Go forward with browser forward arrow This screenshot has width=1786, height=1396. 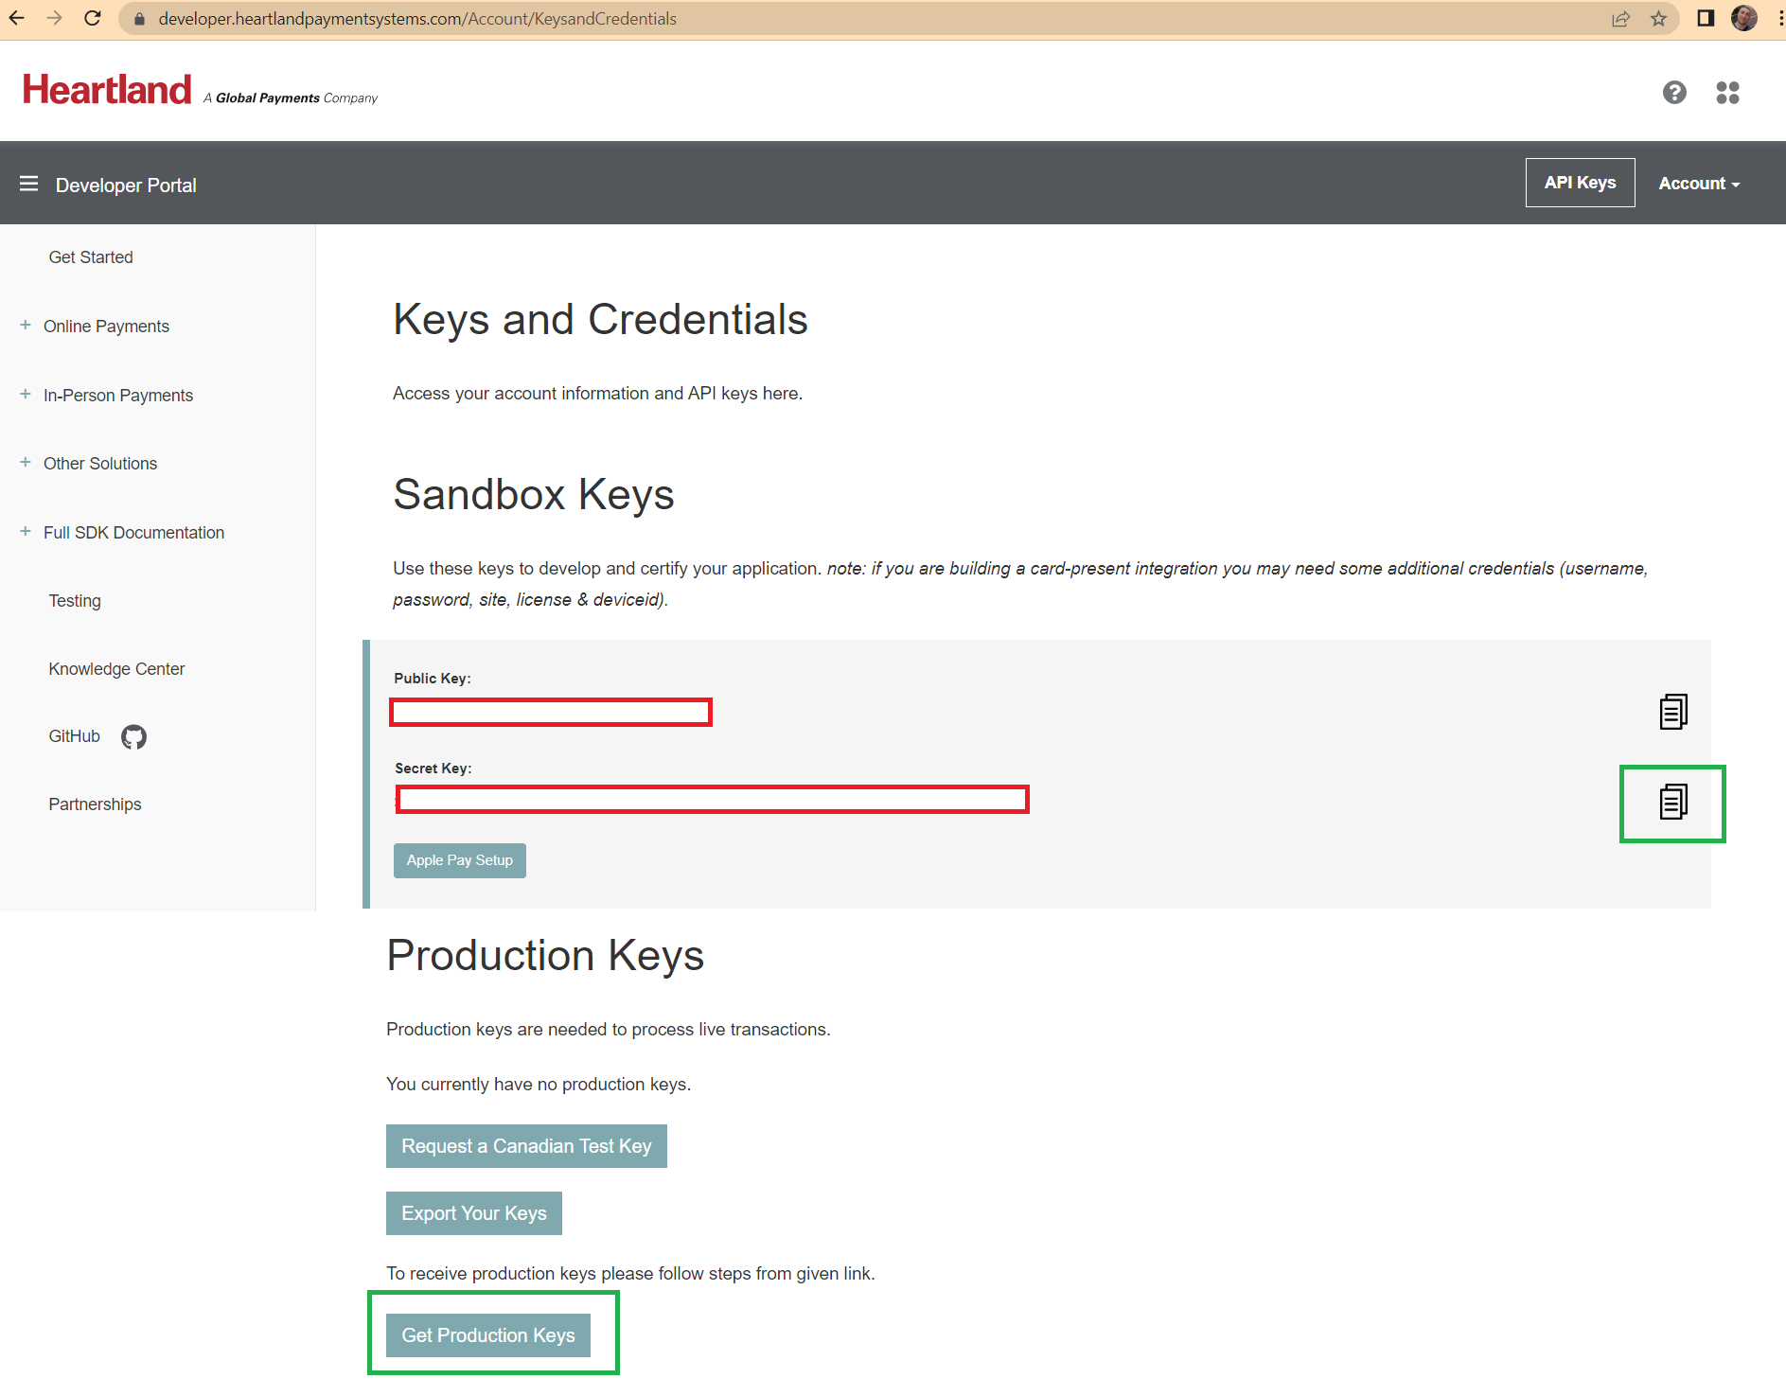coord(54,18)
